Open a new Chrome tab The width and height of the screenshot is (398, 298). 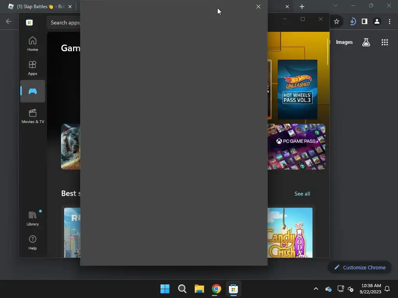pyautogui.click(x=302, y=7)
